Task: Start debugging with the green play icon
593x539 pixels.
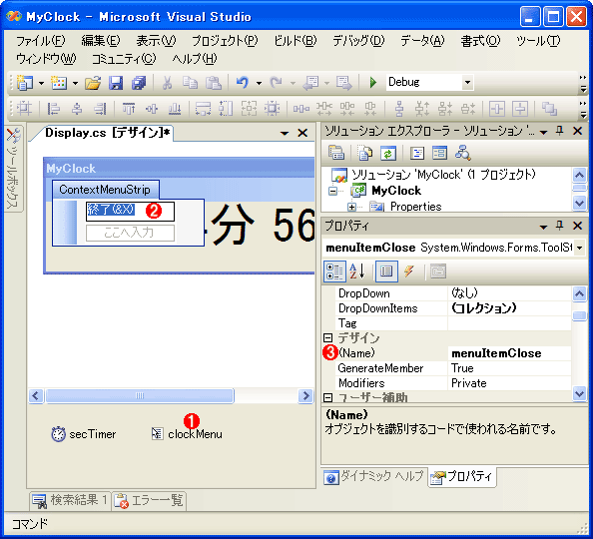Action: [x=373, y=83]
